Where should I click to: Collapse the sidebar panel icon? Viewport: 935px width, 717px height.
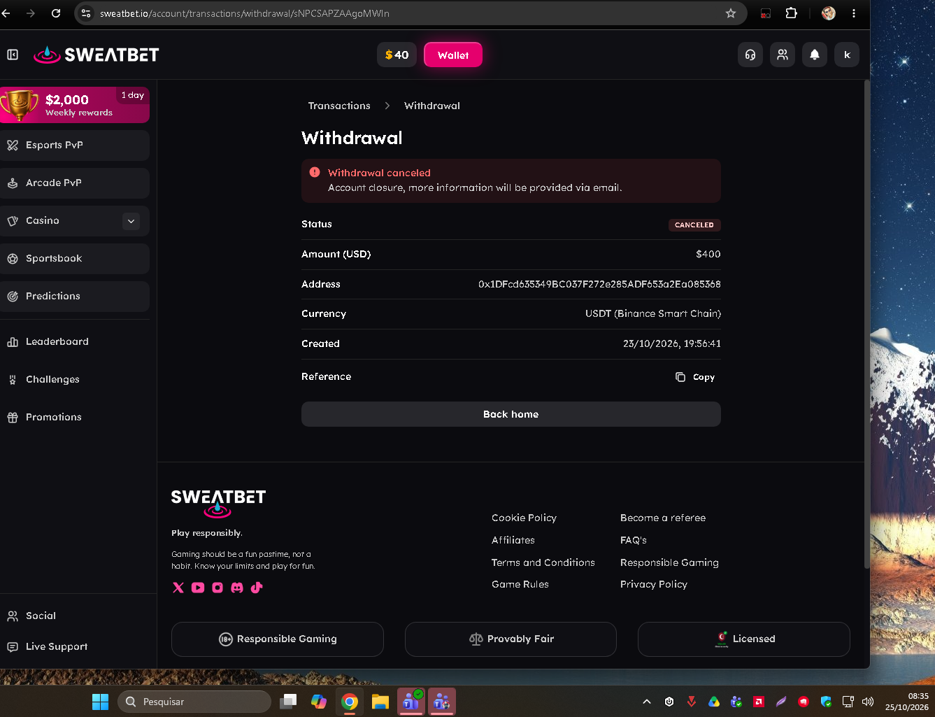[x=13, y=55]
